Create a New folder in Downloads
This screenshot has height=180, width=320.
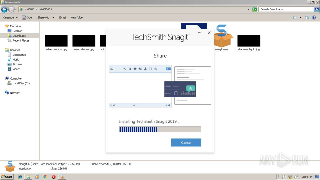click(77, 17)
